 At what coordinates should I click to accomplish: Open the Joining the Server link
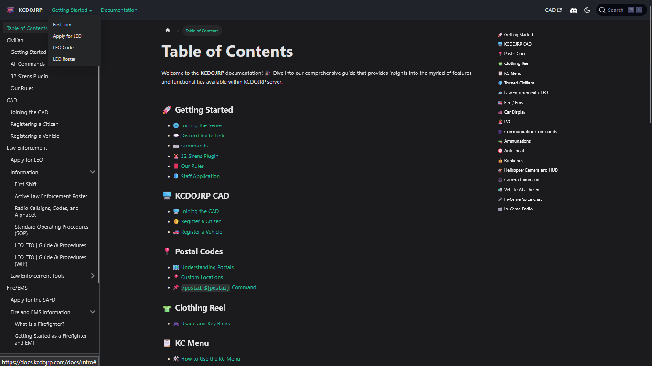pyautogui.click(x=203, y=125)
